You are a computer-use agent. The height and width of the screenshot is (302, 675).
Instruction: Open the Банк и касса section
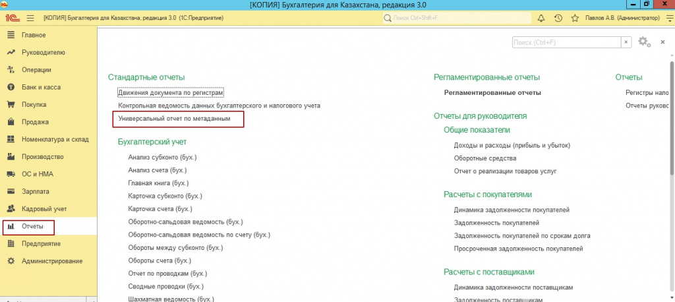point(41,87)
